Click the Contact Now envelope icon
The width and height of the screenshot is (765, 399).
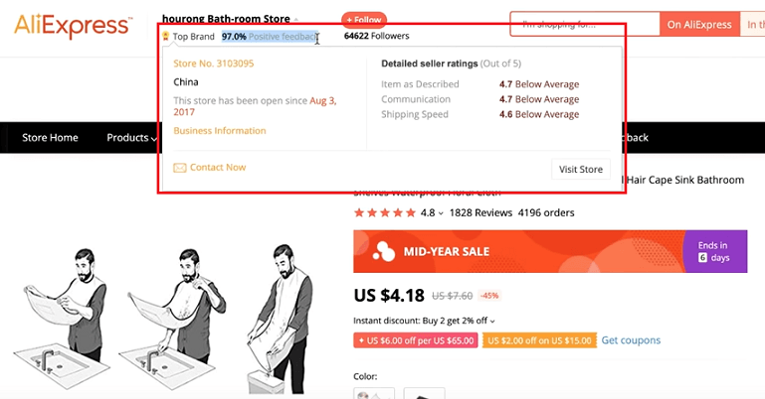coord(179,168)
